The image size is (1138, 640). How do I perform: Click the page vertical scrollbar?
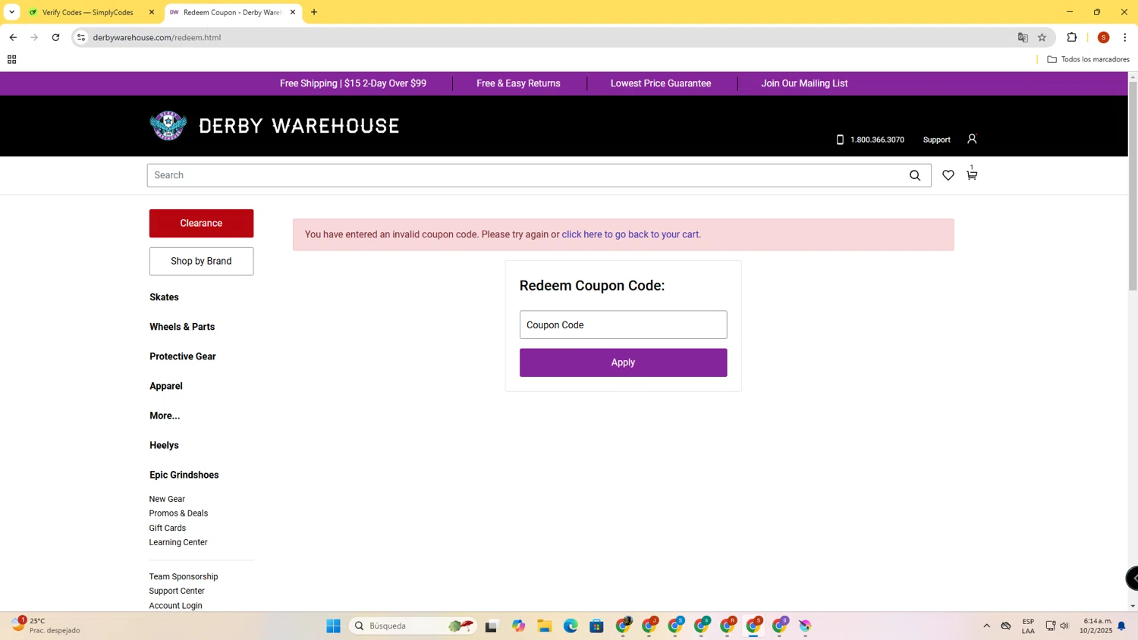1133,186
